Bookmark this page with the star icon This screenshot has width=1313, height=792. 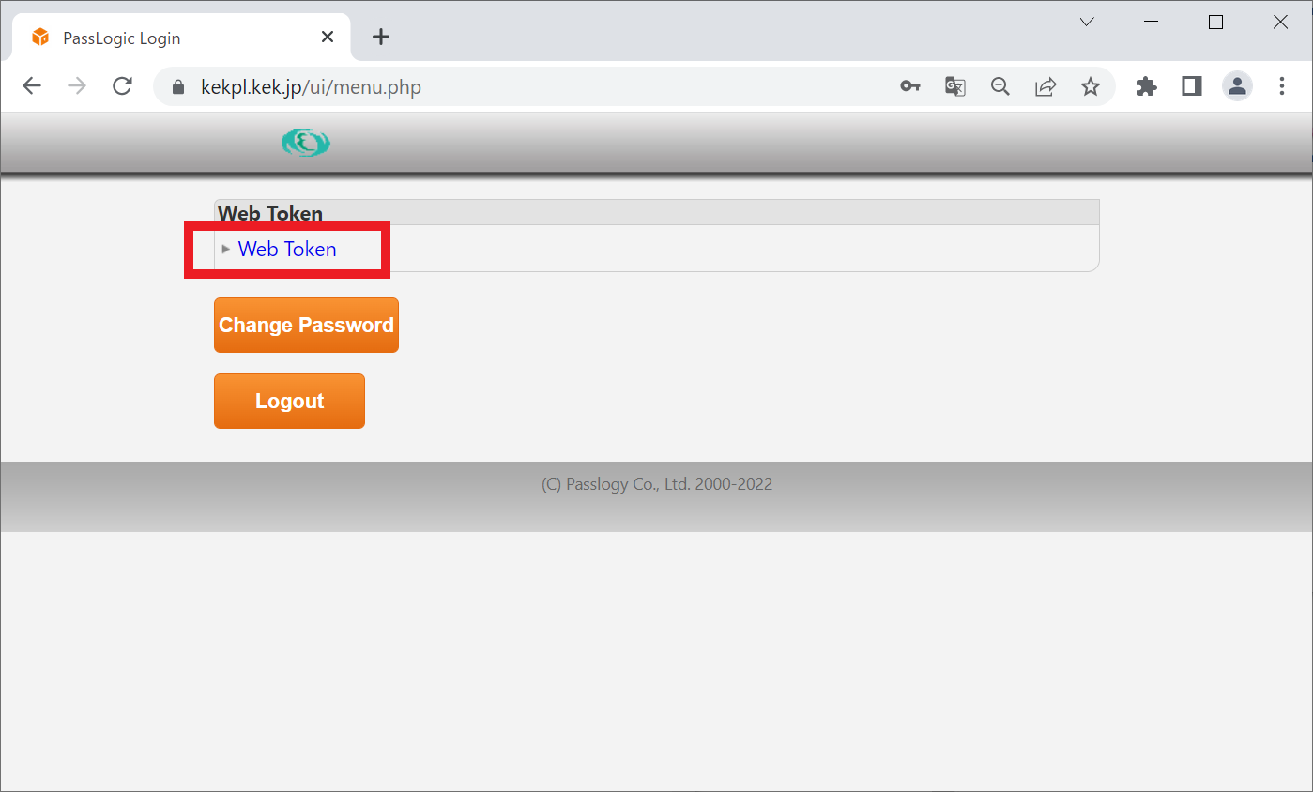pos(1090,86)
